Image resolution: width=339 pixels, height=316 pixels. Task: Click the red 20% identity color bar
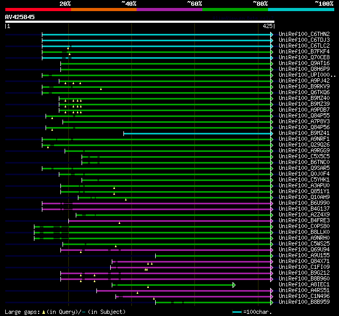click(38, 10)
